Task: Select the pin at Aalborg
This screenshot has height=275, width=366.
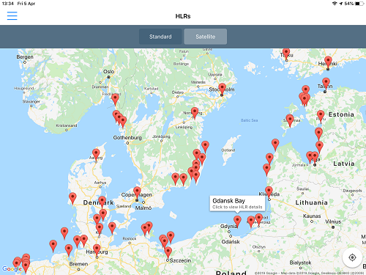Action: point(96,155)
